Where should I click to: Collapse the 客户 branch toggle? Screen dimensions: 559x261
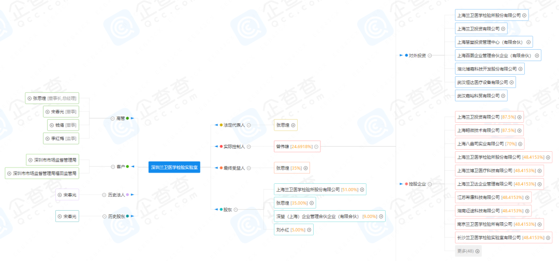(113, 167)
